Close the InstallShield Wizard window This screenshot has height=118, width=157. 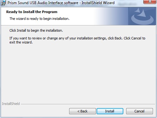pyautogui.click(x=150, y=2)
